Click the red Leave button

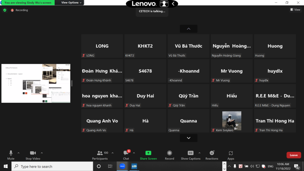pyautogui.click(x=294, y=155)
